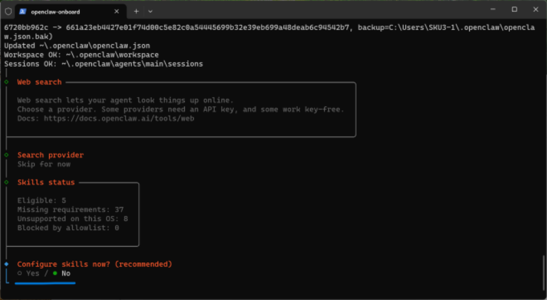Close the openclaw-onboard tab
This screenshot has width=547, height=300.
(x=116, y=12)
